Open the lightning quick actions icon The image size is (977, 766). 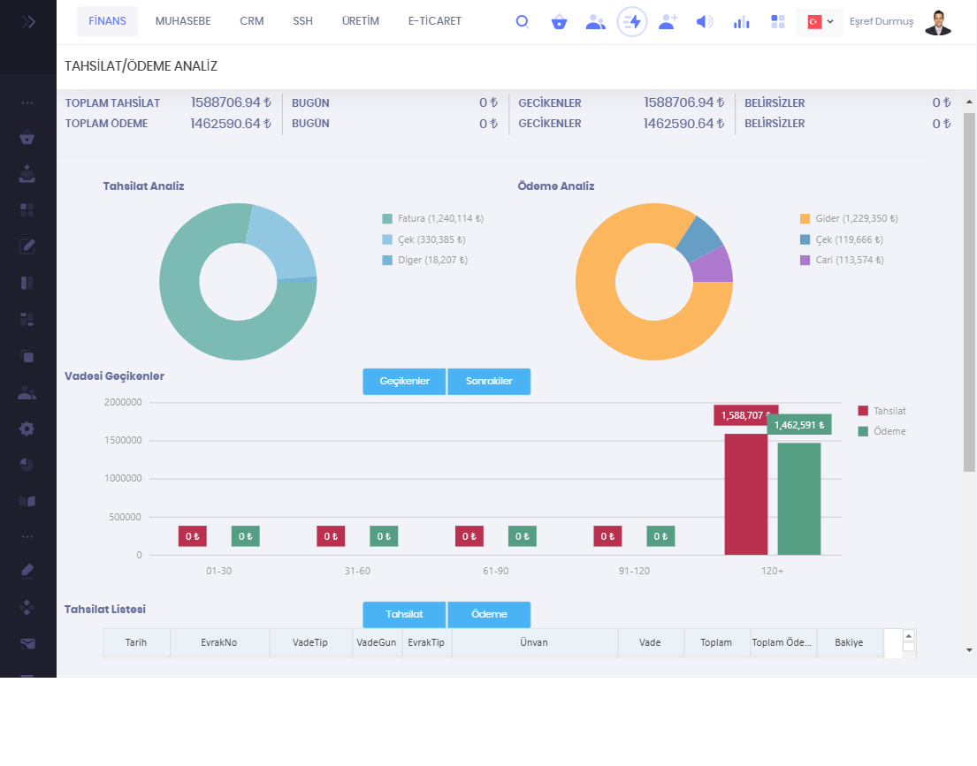632,22
